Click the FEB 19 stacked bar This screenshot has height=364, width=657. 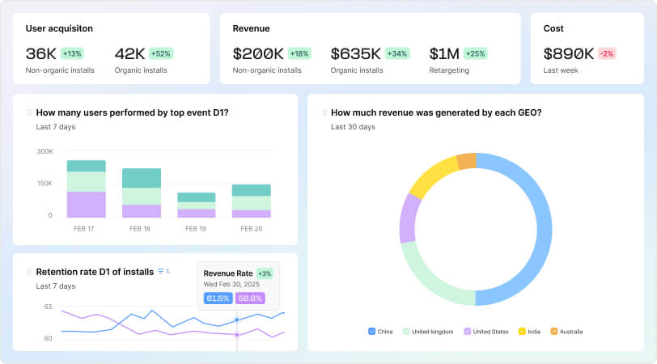pos(197,205)
